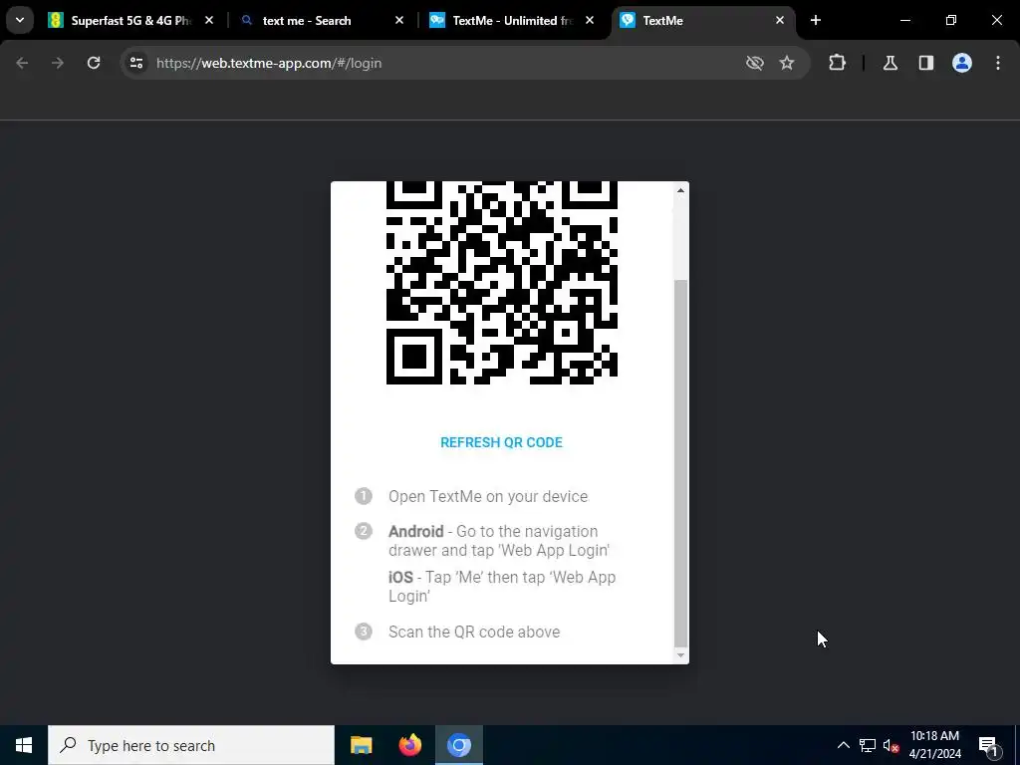The height and width of the screenshot is (765, 1020).
Task: Click the login panel scrollbar thumb
Action: pyautogui.click(x=680, y=463)
